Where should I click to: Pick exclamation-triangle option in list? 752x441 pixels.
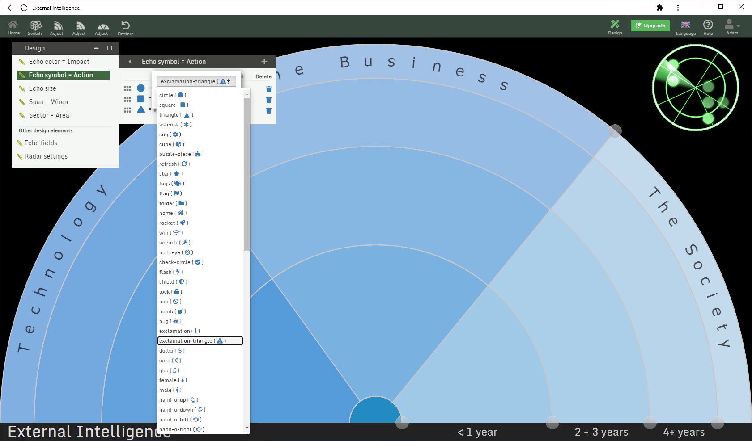200,341
